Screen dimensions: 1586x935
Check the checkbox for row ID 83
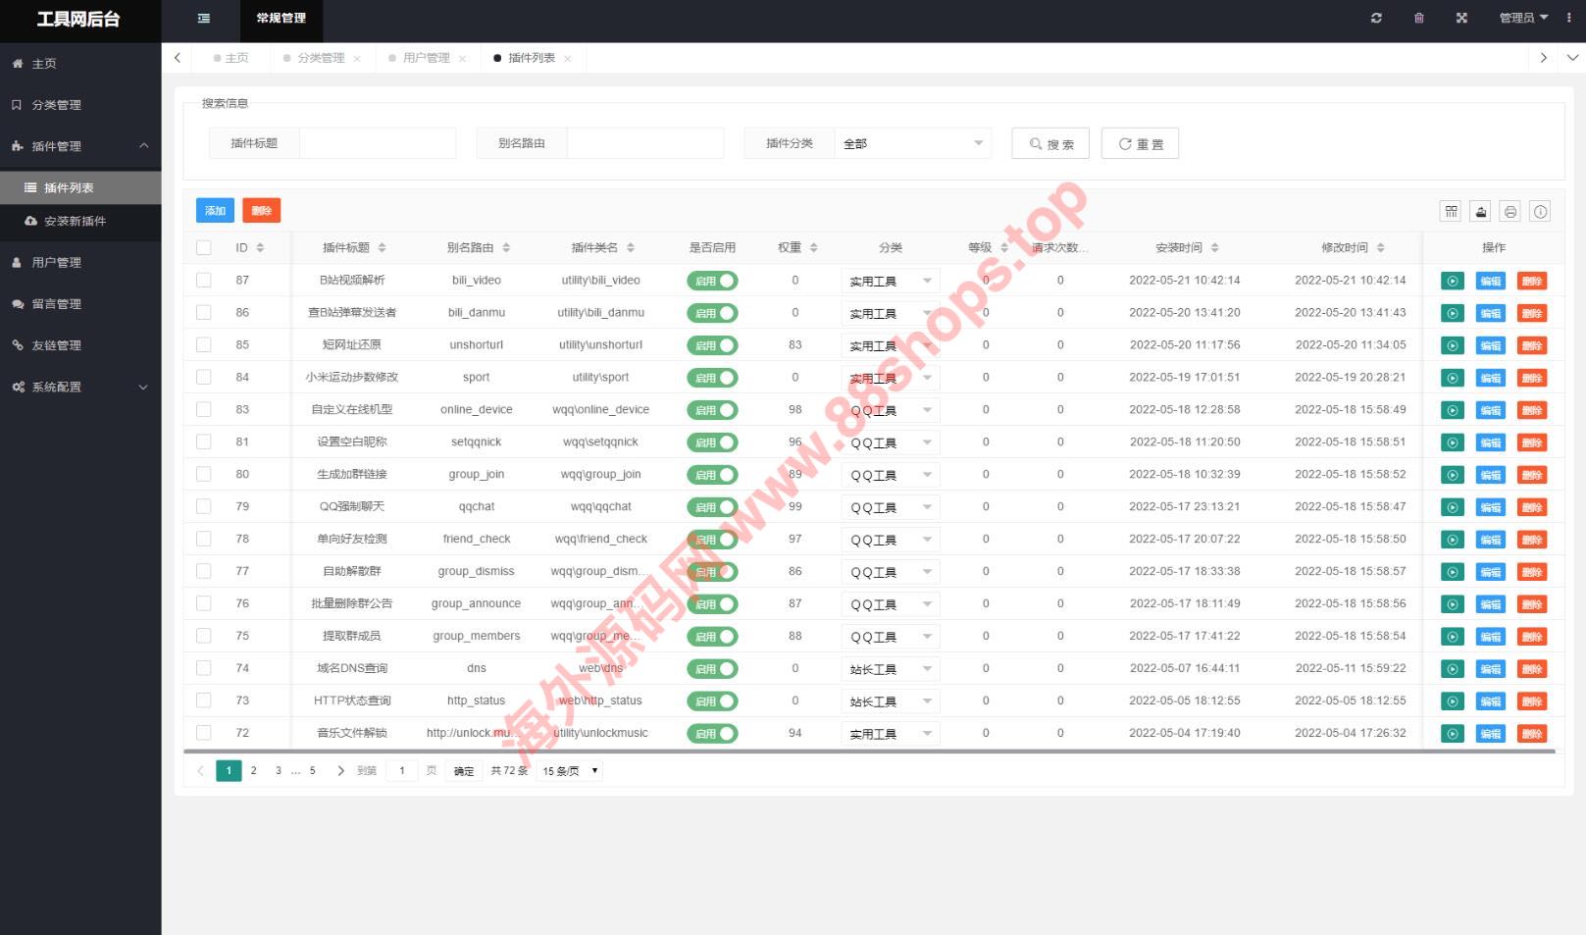204,409
